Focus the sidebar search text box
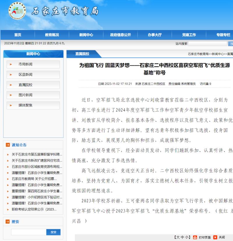233x241 pixels. [x=29, y=232]
